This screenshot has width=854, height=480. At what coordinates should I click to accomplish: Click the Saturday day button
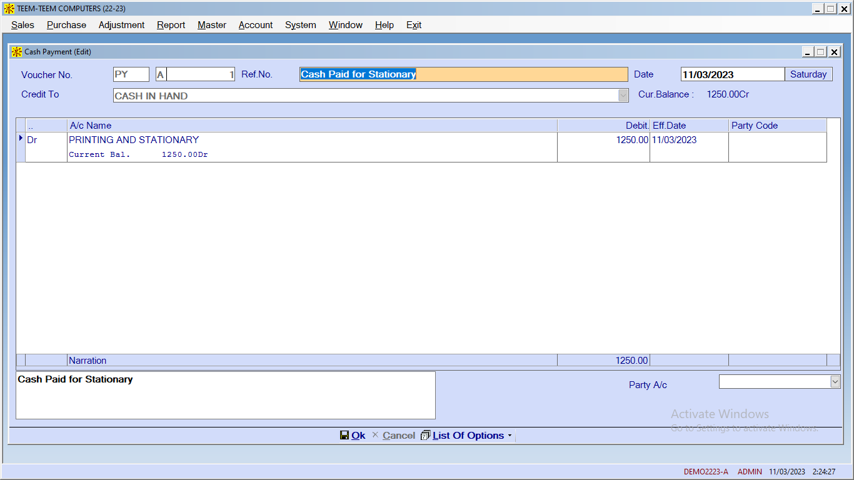[x=808, y=74]
